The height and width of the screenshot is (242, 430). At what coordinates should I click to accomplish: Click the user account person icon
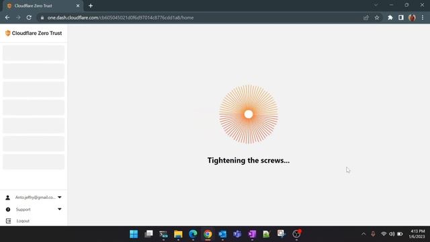[7, 198]
